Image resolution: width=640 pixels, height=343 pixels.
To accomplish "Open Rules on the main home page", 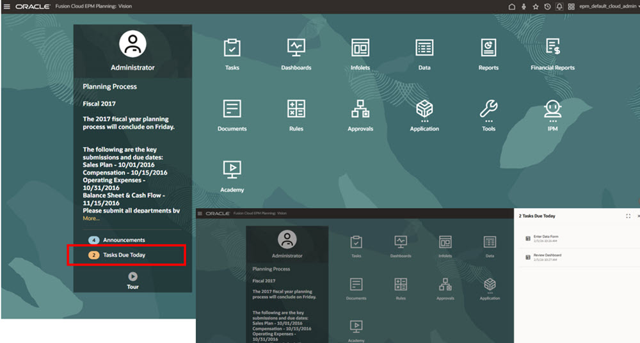I will (296, 109).
